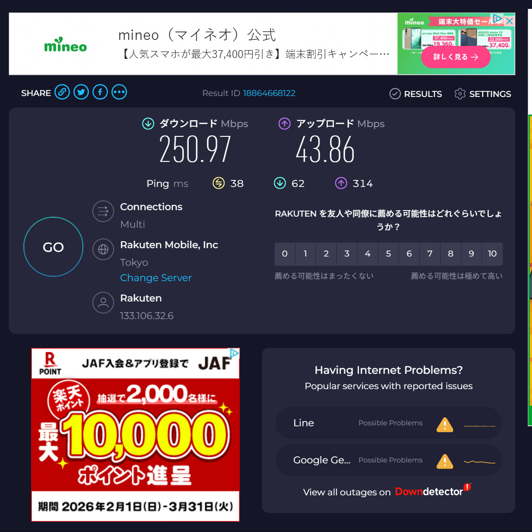Open Result ID 18864668122 link

click(269, 93)
